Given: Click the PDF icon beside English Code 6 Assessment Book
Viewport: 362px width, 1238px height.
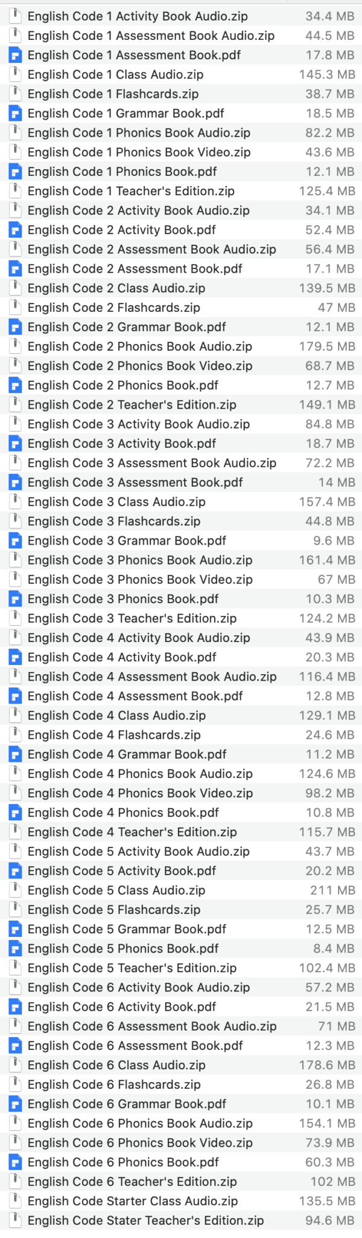Looking at the screenshot, I should pyautogui.click(x=15, y=1045).
